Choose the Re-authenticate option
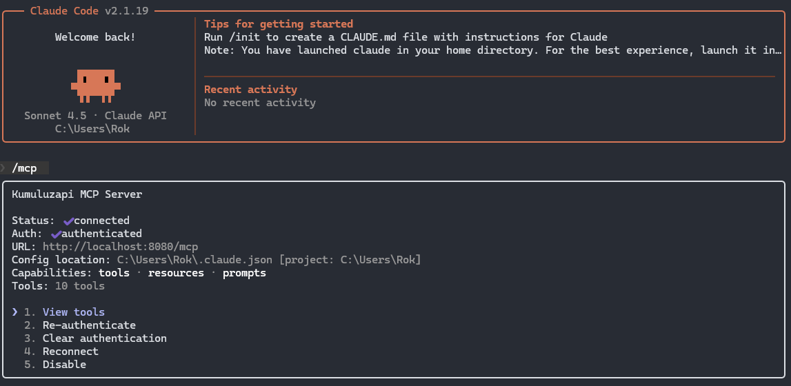This screenshot has width=791, height=386. [89, 325]
